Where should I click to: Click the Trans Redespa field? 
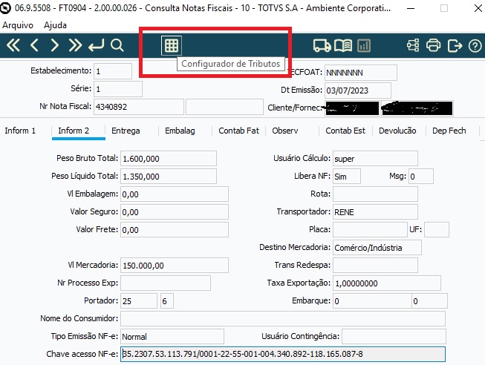375,265
